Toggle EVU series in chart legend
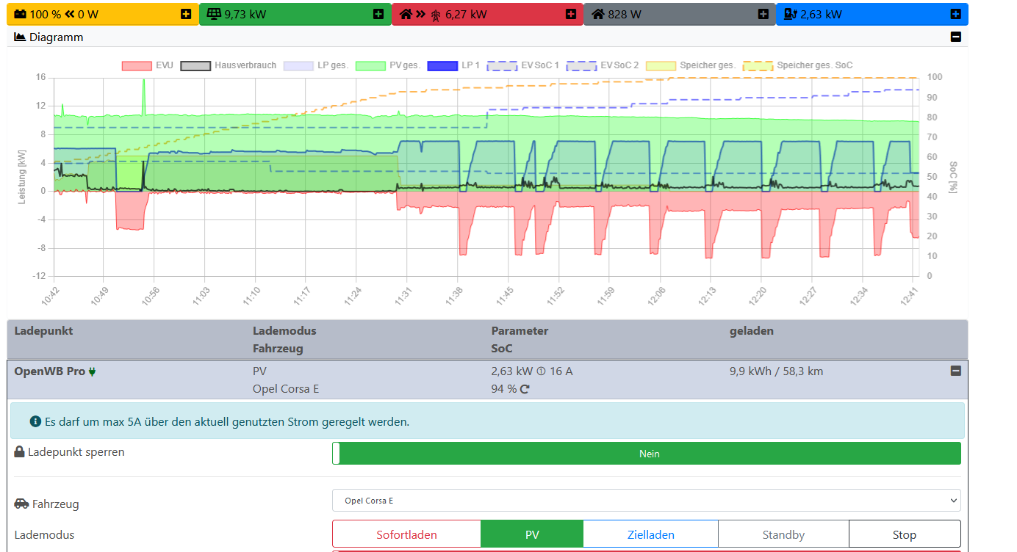1017x552 pixels. point(147,65)
